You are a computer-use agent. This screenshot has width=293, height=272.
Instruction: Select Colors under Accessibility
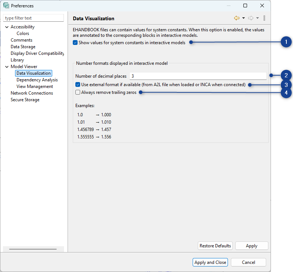point(23,33)
